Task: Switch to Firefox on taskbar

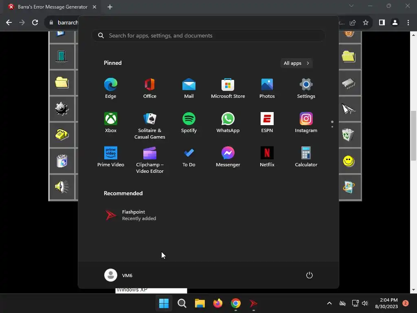Action: (218, 303)
